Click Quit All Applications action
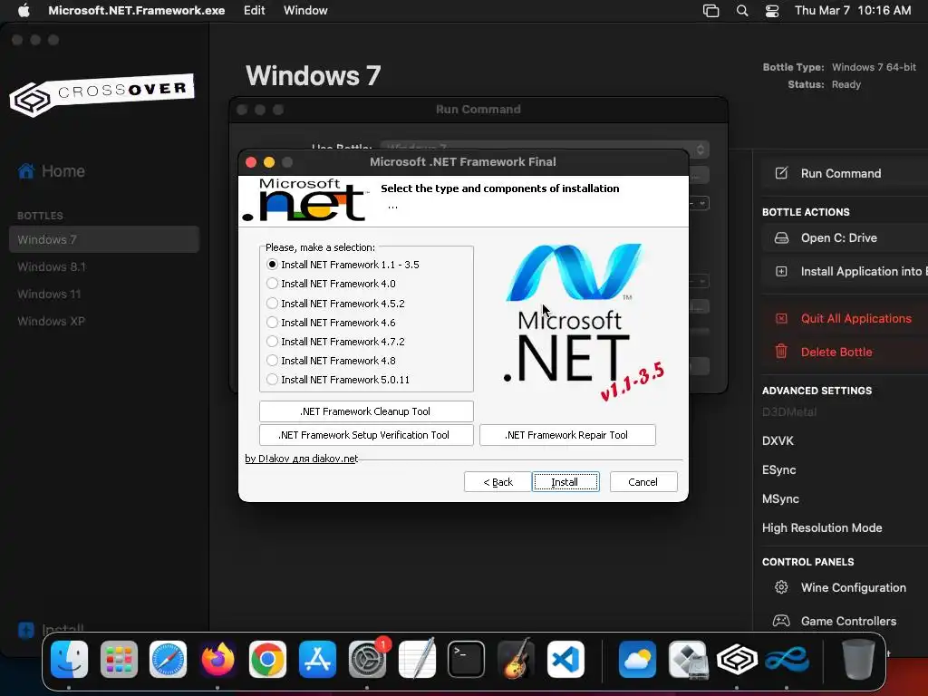Screen dimensions: 928x696 845,318
